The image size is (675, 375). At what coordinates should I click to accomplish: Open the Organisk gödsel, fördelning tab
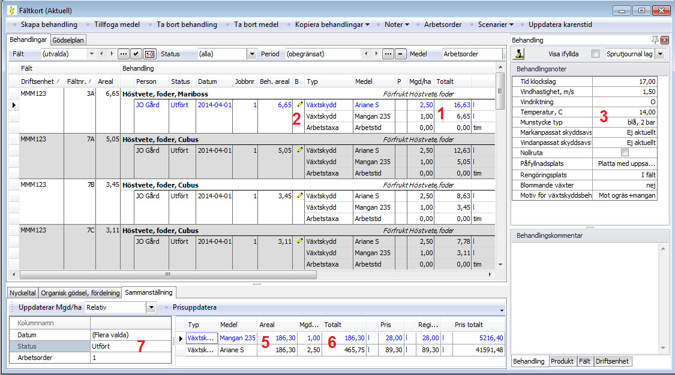coord(80,293)
